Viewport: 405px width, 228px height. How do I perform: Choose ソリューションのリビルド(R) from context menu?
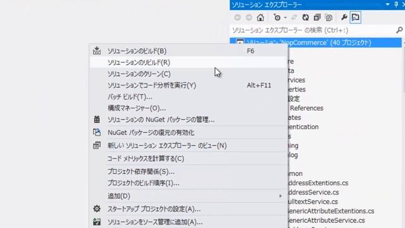pyautogui.click(x=189, y=62)
